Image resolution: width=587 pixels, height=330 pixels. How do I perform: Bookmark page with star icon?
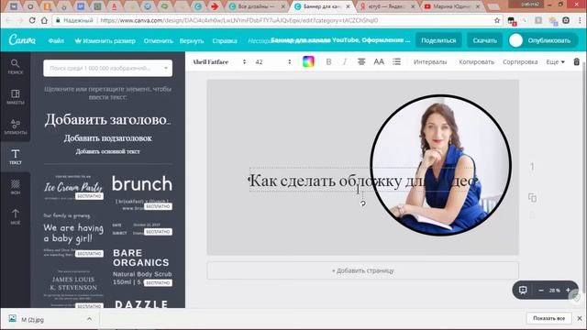click(497, 20)
